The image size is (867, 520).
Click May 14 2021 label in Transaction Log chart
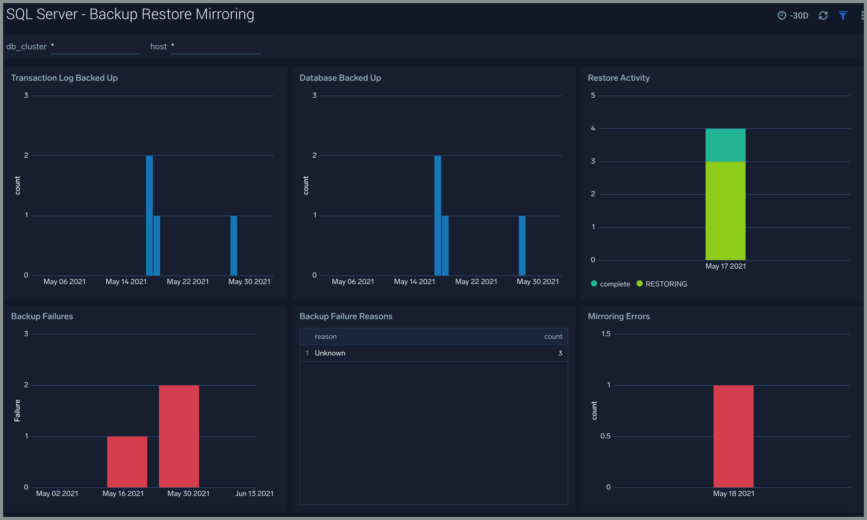point(126,282)
